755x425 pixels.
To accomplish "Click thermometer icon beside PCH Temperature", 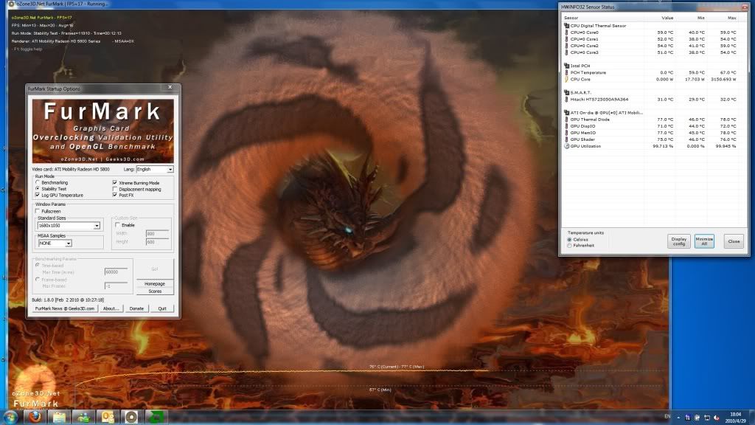I will [566, 73].
